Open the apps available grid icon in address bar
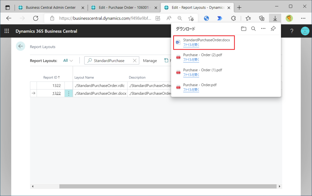This screenshot has height=196, width=312. pos(158,18)
